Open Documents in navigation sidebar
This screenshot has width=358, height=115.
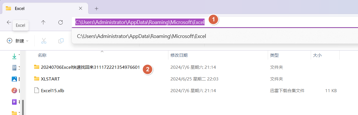14,68
